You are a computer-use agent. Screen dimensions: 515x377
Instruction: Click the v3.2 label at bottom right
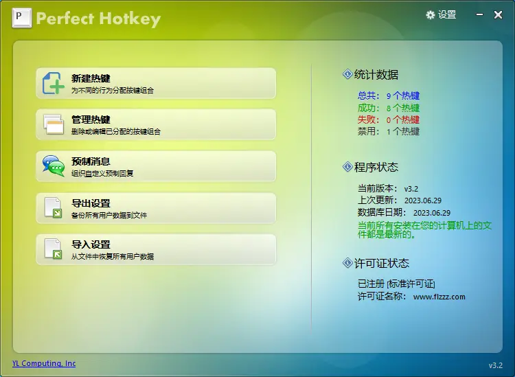495,365
